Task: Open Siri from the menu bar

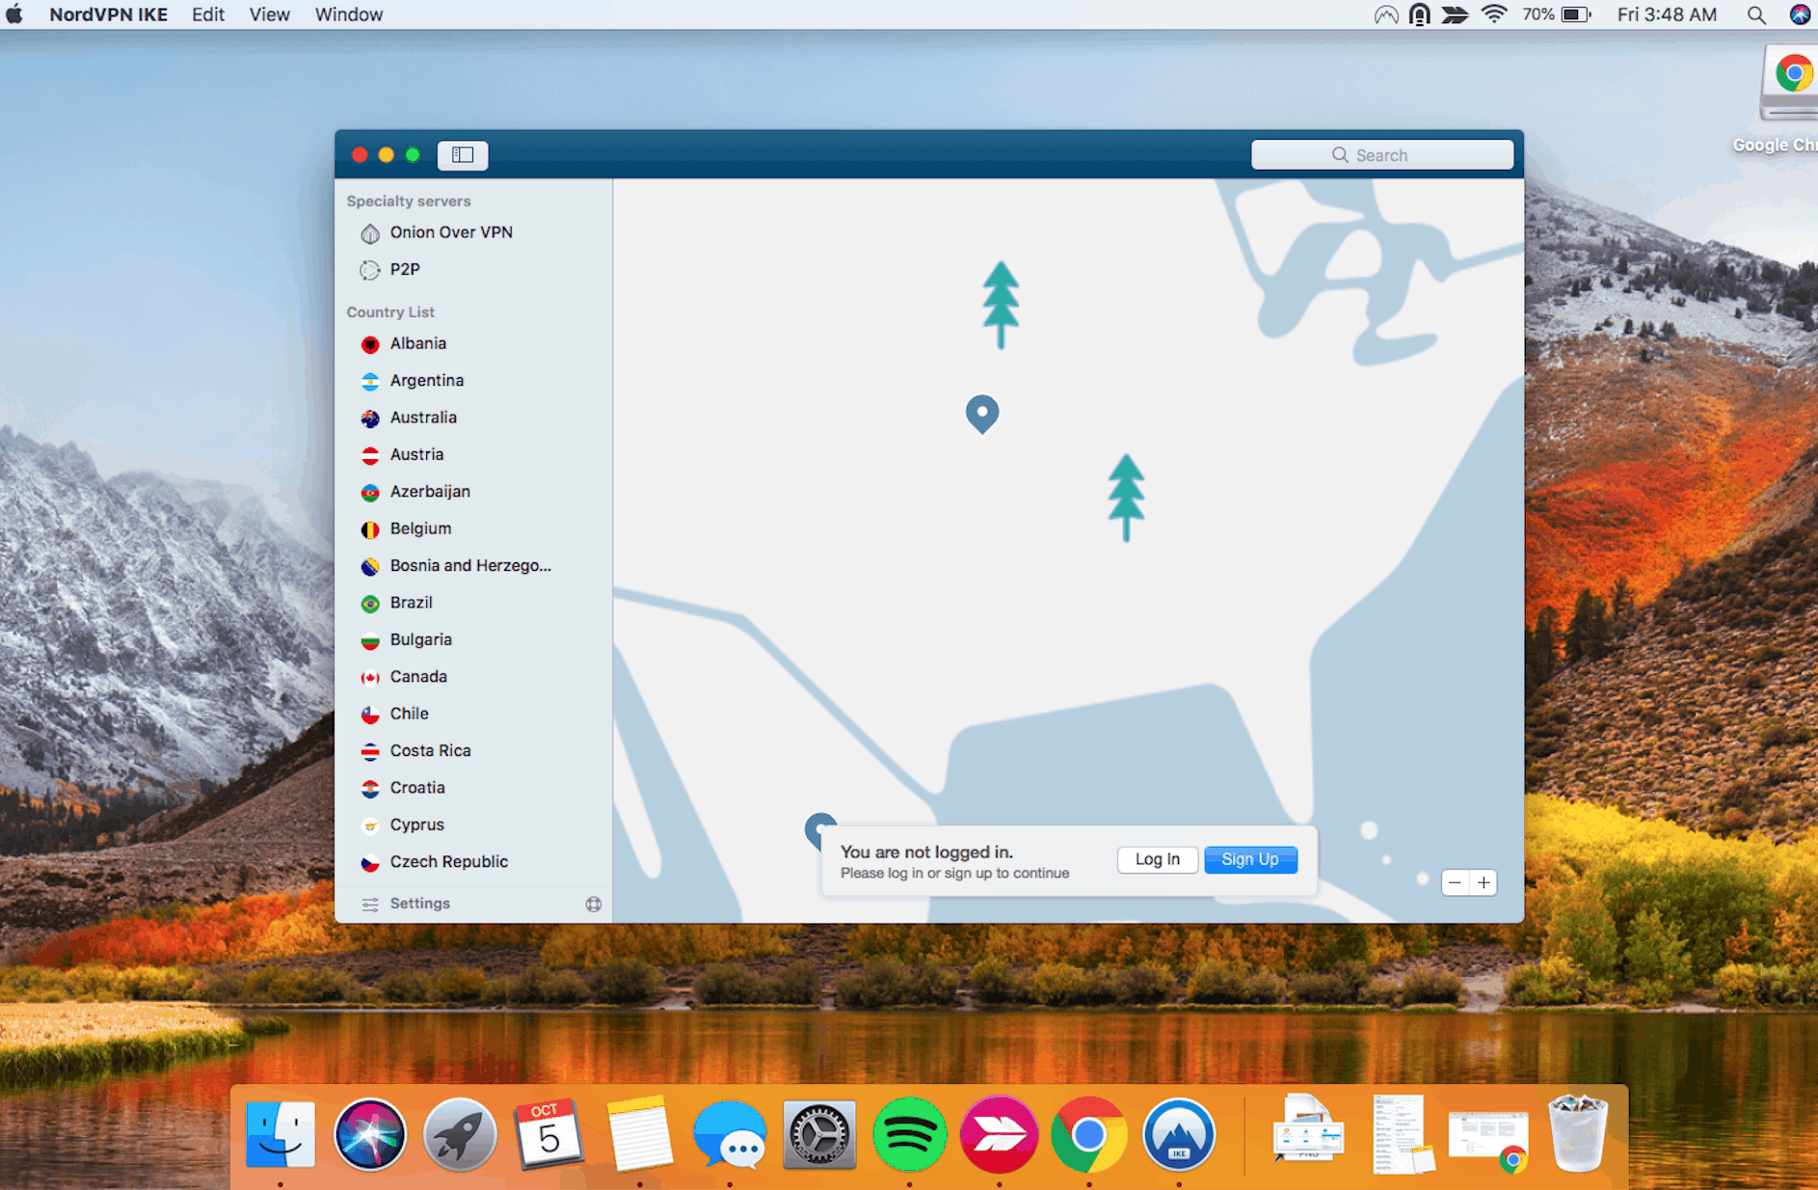Action: click(x=1800, y=14)
